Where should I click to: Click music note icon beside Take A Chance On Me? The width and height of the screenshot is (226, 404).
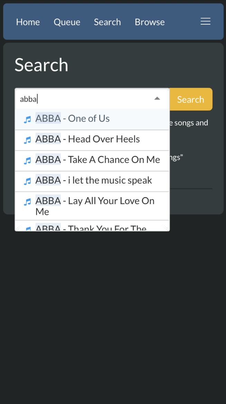coord(27,161)
